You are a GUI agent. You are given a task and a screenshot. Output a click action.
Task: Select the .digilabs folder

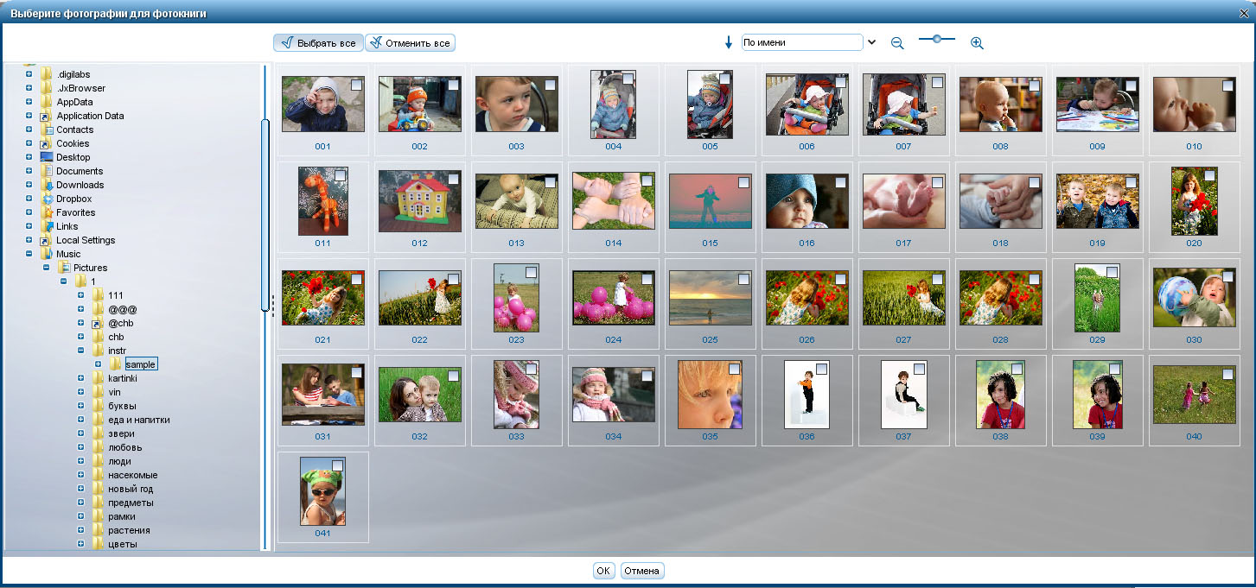click(73, 74)
